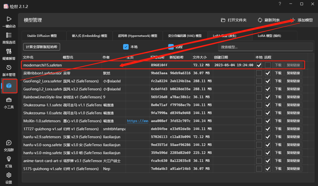Click the 模型管理 page title
The width and height of the screenshot is (318, 186).
[33, 20]
